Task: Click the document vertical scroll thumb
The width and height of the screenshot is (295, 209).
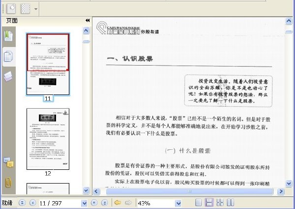Action: 289,32
